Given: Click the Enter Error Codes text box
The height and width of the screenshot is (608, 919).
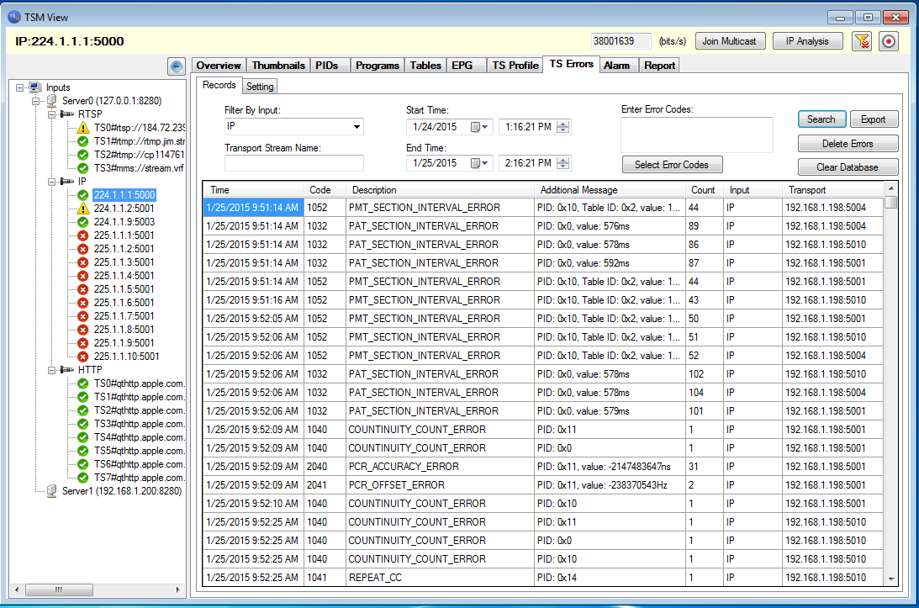Looking at the screenshot, I should [x=696, y=135].
